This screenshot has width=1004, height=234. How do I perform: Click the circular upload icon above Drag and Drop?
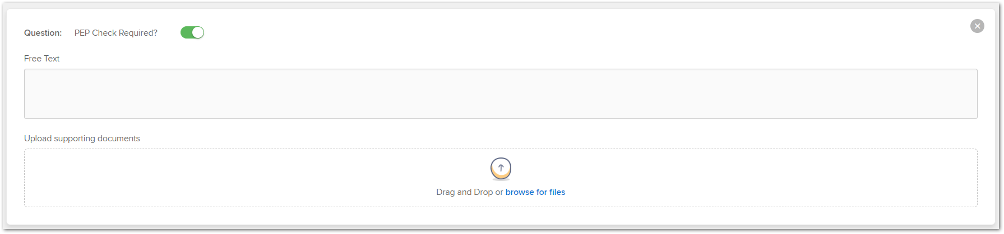(501, 168)
